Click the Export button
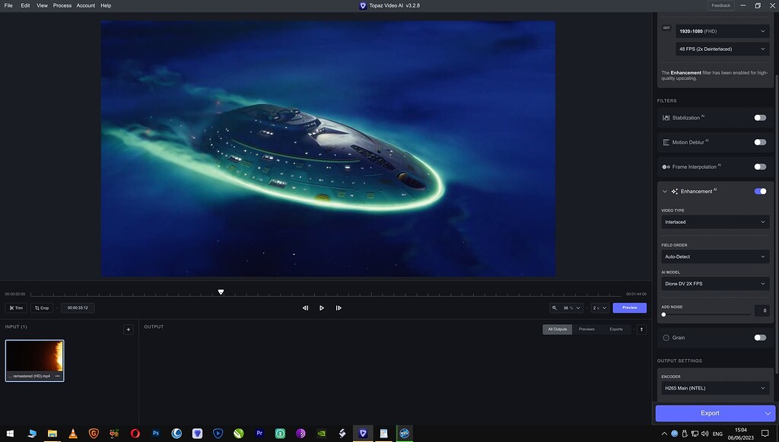Image resolution: width=779 pixels, height=442 pixels. (x=710, y=413)
